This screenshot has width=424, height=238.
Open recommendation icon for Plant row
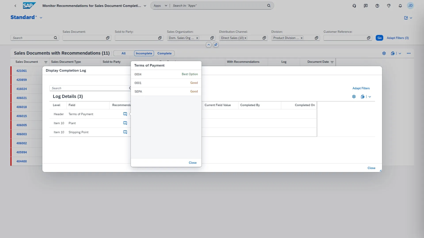(x=125, y=123)
